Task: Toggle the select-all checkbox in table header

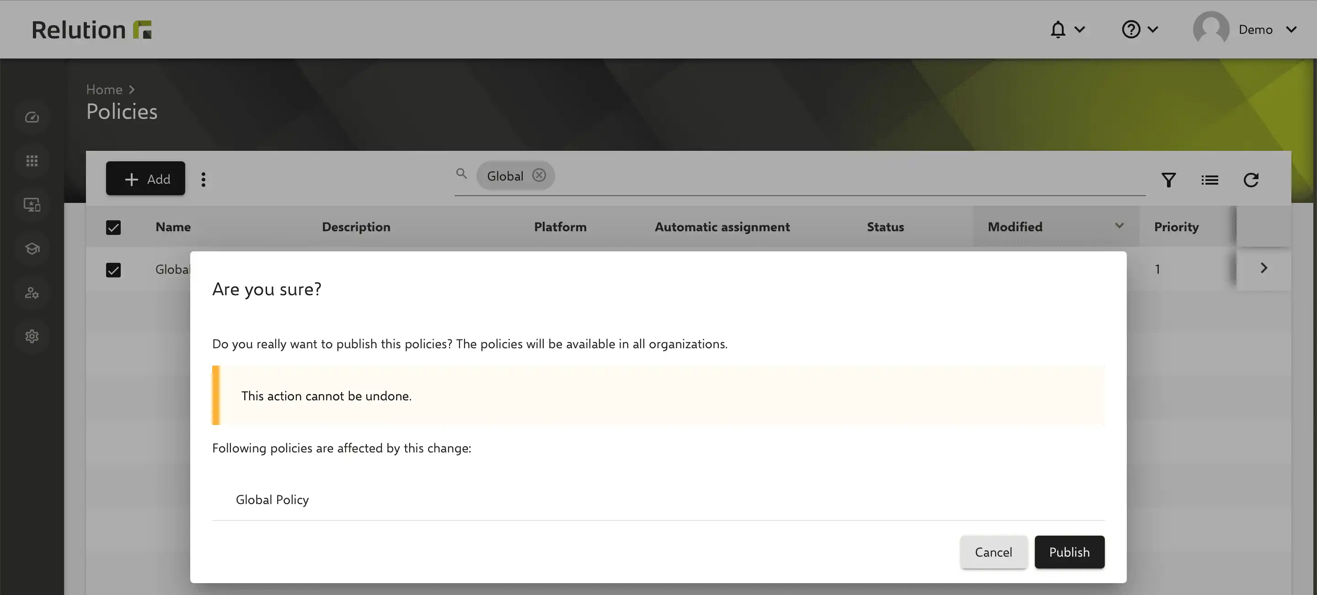Action: pos(113,227)
